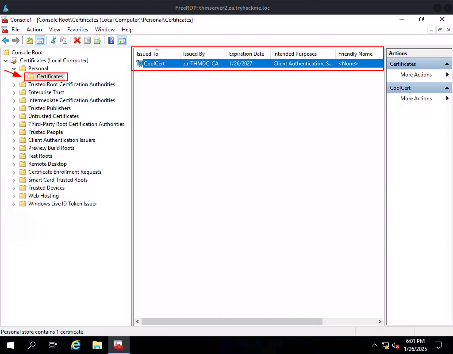Open the Action menu
The width and height of the screenshot is (453, 354).
[x=34, y=30]
